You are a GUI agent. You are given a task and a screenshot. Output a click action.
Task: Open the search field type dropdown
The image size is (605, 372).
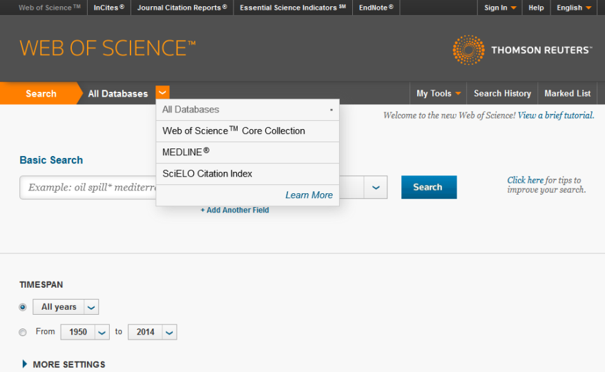click(376, 187)
